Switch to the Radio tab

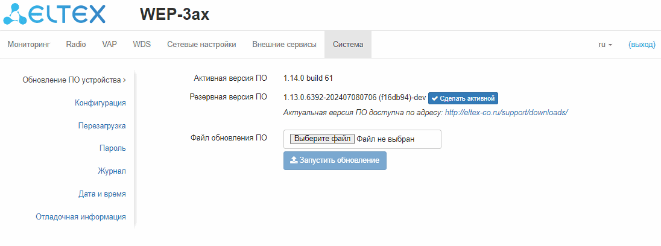click(x=76, y=44)
